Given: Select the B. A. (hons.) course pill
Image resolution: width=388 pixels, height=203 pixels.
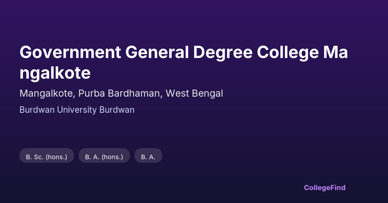Looking at the screenshot, I should click(104, 157).
